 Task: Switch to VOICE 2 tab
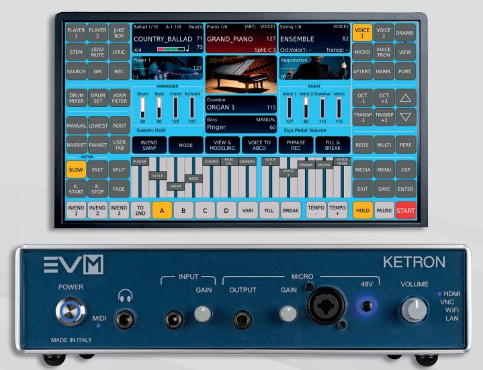(x=384, y=32)
